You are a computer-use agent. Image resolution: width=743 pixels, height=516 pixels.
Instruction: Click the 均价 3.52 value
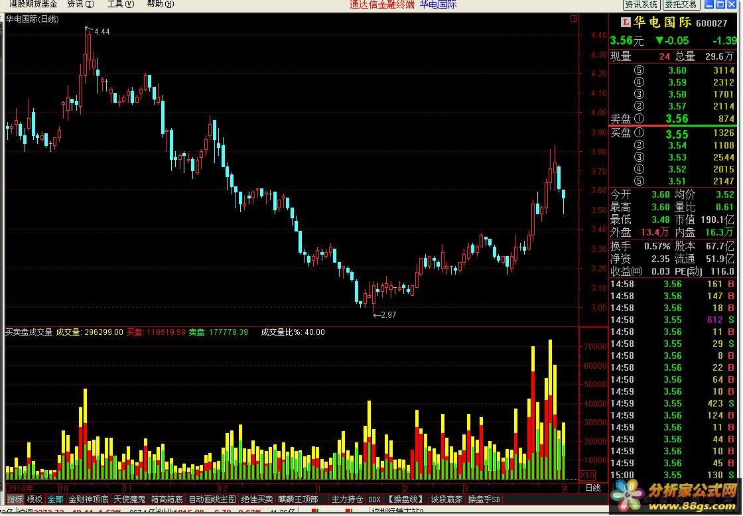(725, 194)
